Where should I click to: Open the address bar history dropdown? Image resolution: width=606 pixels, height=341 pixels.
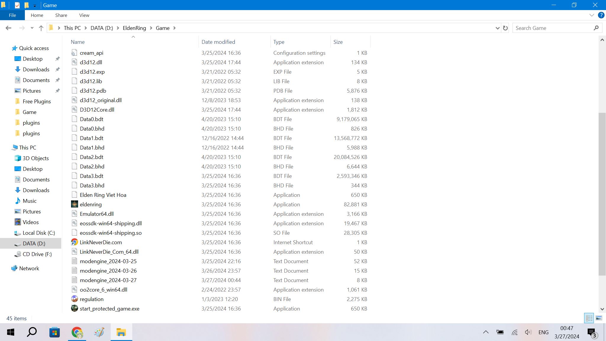[x=497, y=28]
